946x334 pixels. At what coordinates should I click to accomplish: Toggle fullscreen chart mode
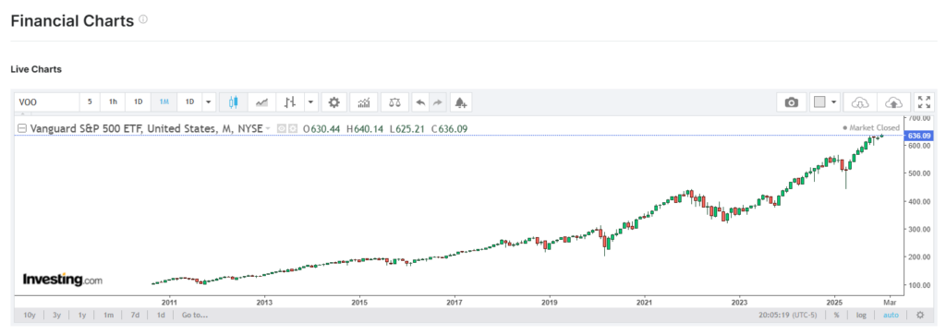click(x=923, y=101)
